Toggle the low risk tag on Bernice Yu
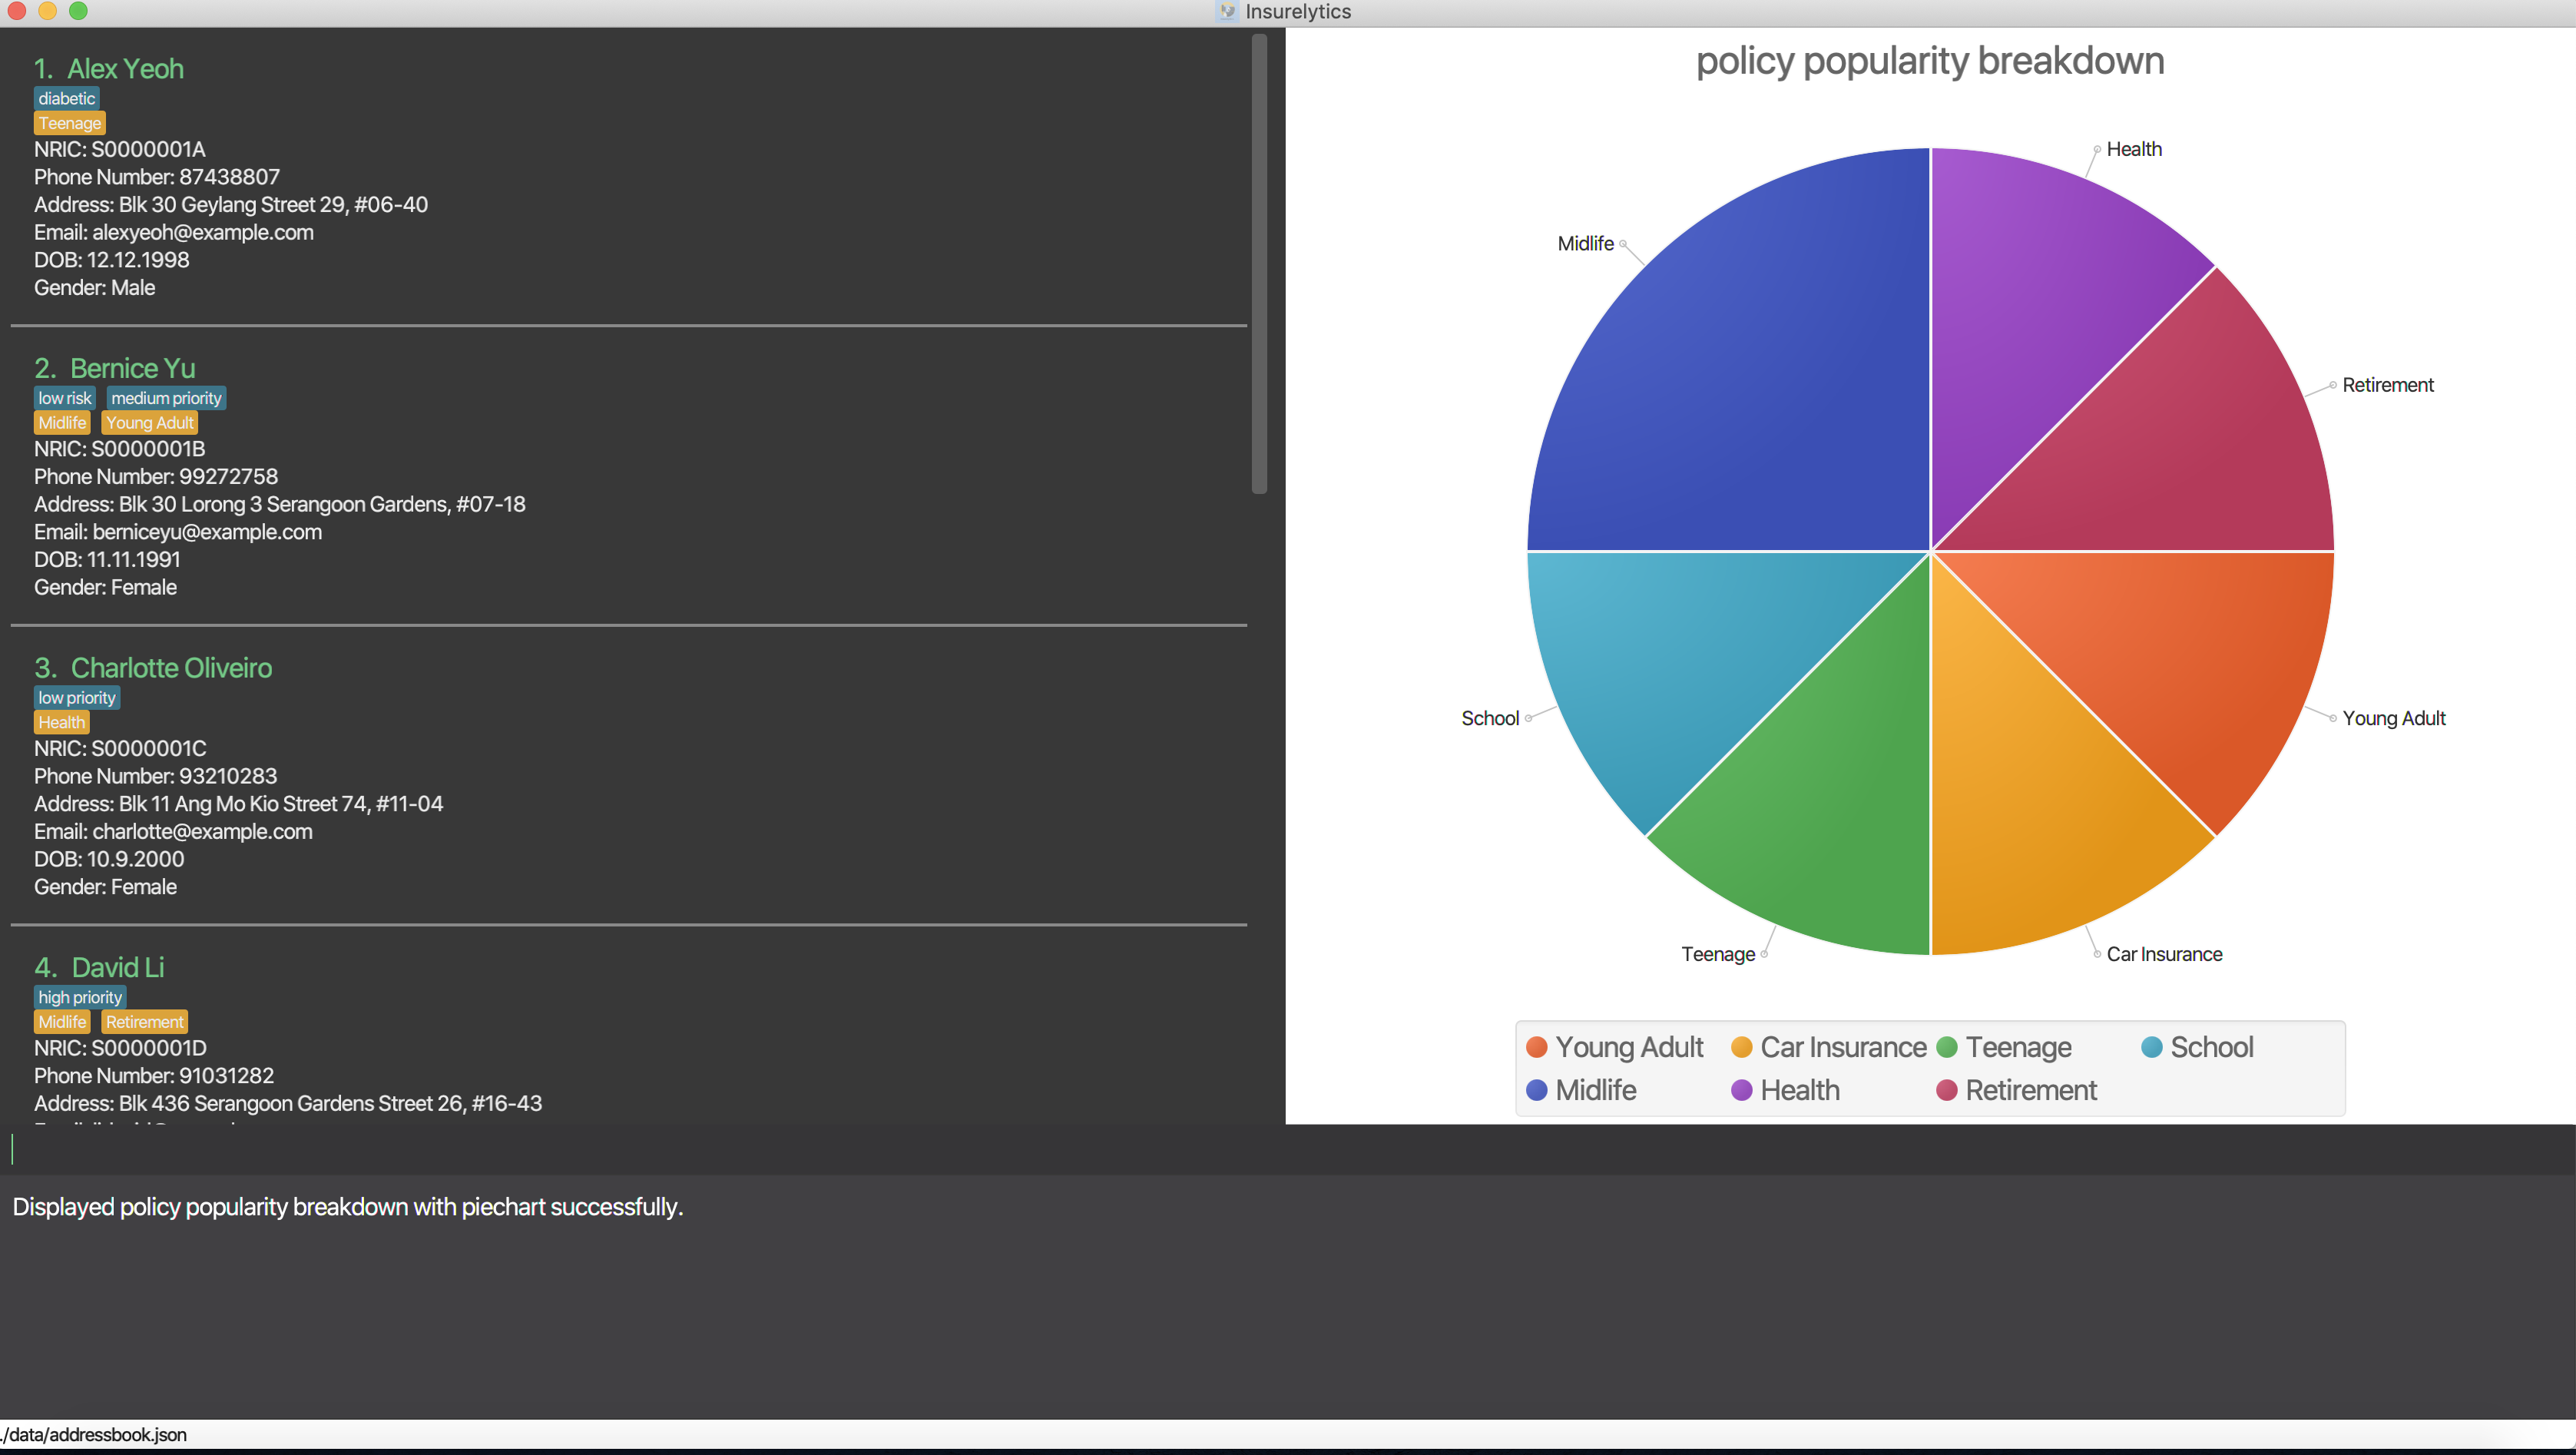This screenshot has width=2576, height=1455. point(64,397)
